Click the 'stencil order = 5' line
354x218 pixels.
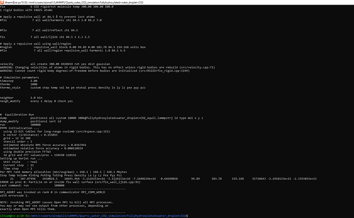pos(17,142)
